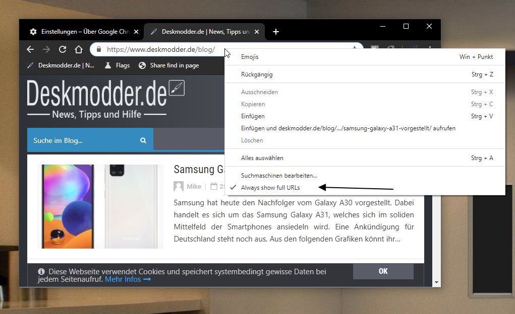View site info via the padlock icon
Screen dimensions: 515x314
pyautogui.click(x=98, y=49)
